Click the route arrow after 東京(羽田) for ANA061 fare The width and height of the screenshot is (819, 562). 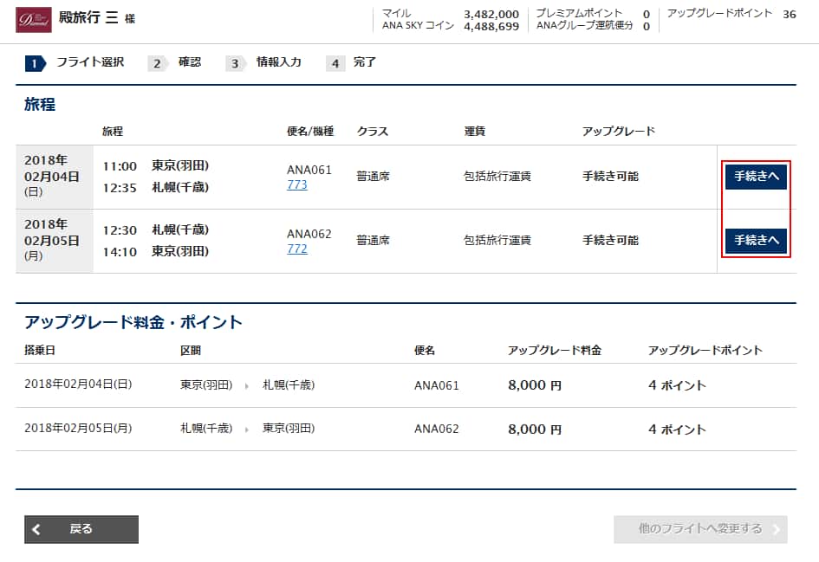(246, 385)
